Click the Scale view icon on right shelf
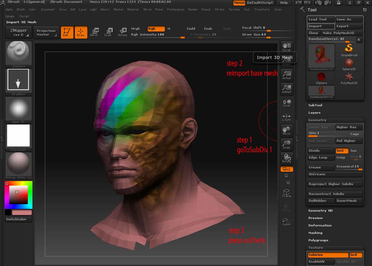Image resolution: width=372 pixels, height=266 pixels. pos(287,144)
